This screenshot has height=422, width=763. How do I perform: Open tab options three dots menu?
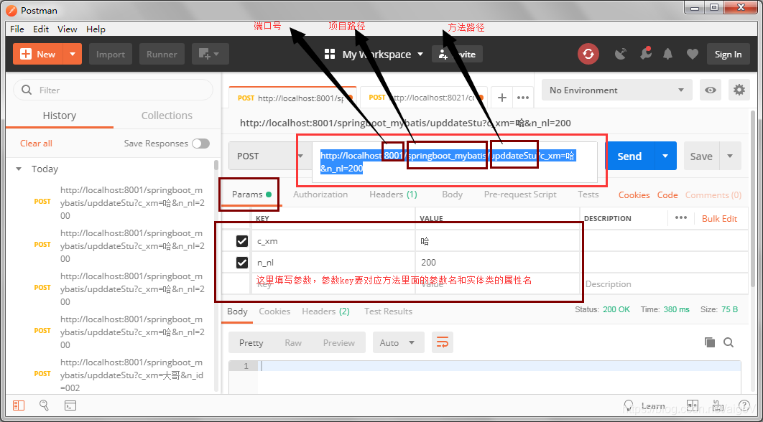[523, 98]
